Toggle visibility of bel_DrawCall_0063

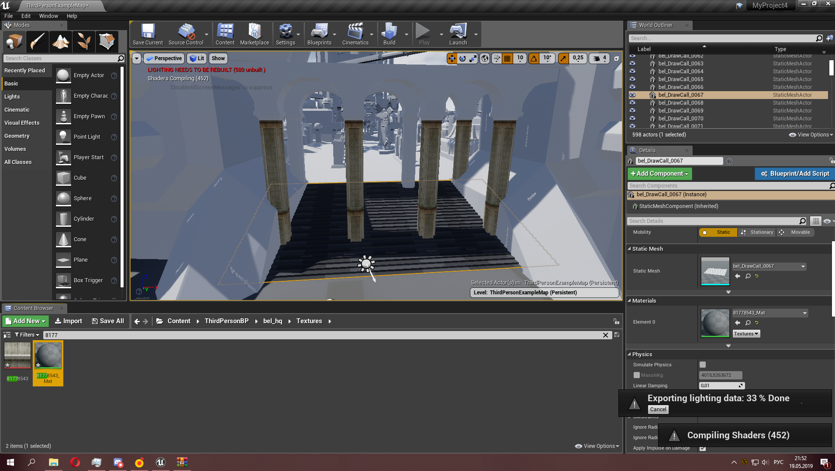pyautogui.click(x=632, y=63)
